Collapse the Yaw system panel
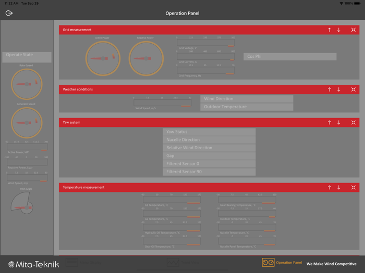The height and width of the screenshot is (273, 365). [x=354, y=123]
